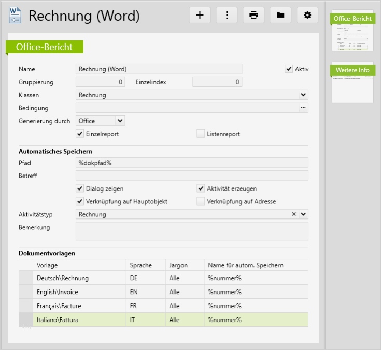The width and height of the screenshot is (381, 350).
Task: Enable the Listenreport checkbox
Action: click(201, 134)
